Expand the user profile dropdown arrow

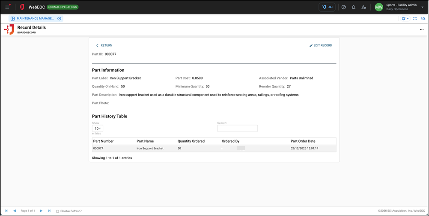point(422,7)
